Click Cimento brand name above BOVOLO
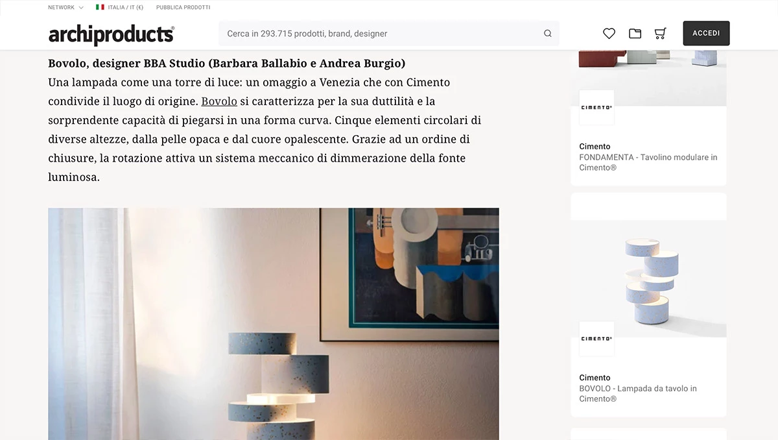The width and height of the screenshot is (778, 440). point(595,378)
